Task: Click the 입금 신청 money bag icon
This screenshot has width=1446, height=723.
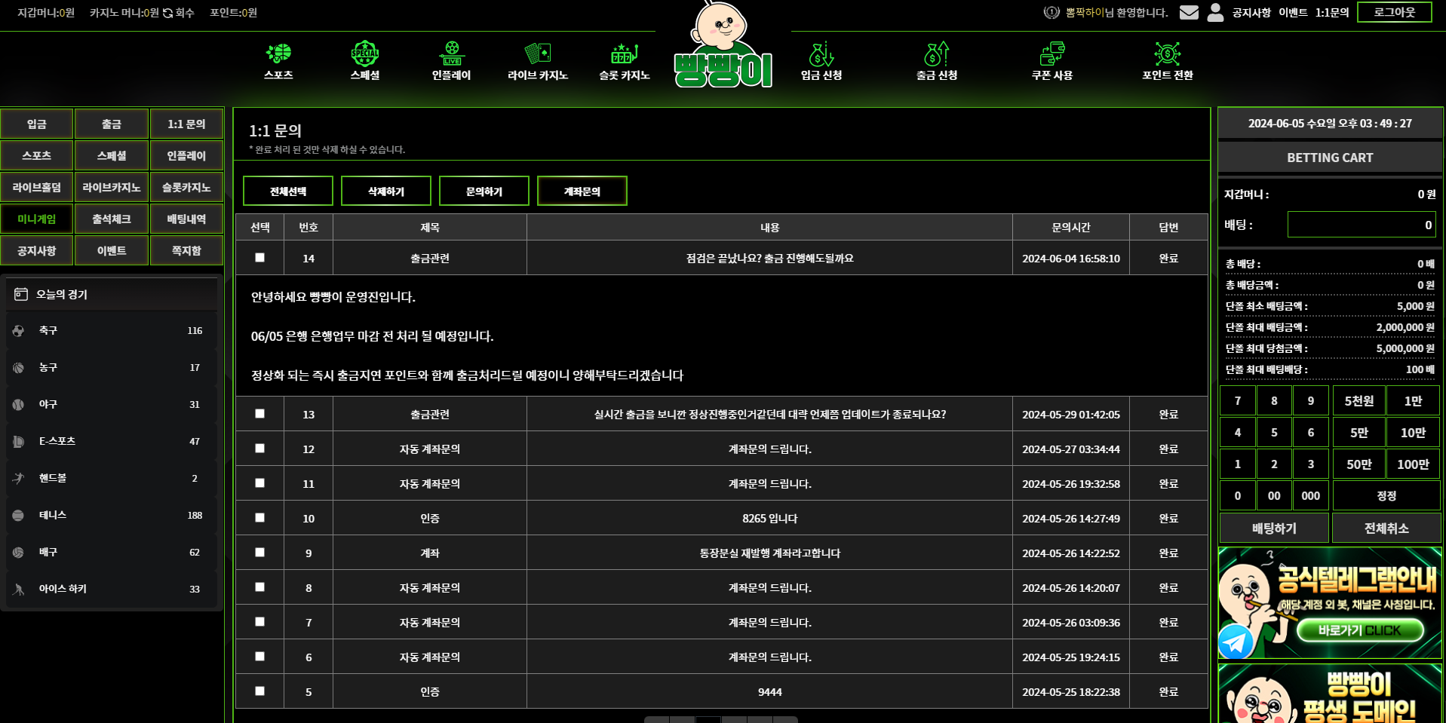Action: pyautogui.click(x=821, y=54)
